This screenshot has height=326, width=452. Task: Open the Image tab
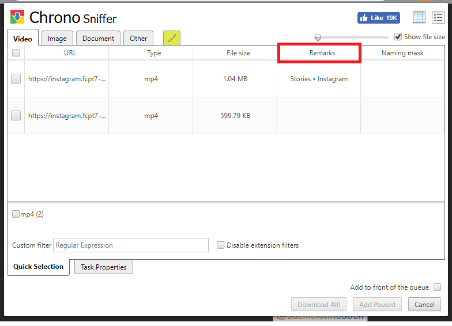[x=57, y=39]
